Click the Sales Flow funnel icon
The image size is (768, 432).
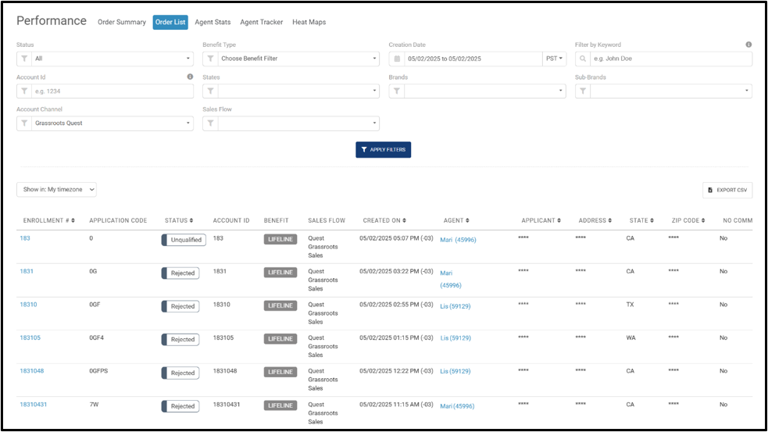[210, 123]
